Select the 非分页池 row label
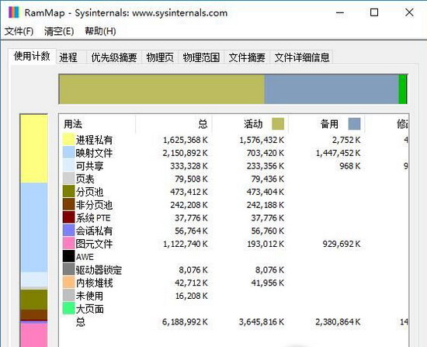This screenshot has height=347, width=427. point(94,205)
